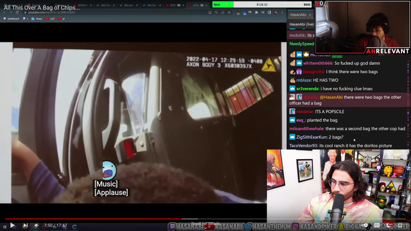
Task: Reload the YouTube page
Action: pyautogui.click(x=17, y=12)
